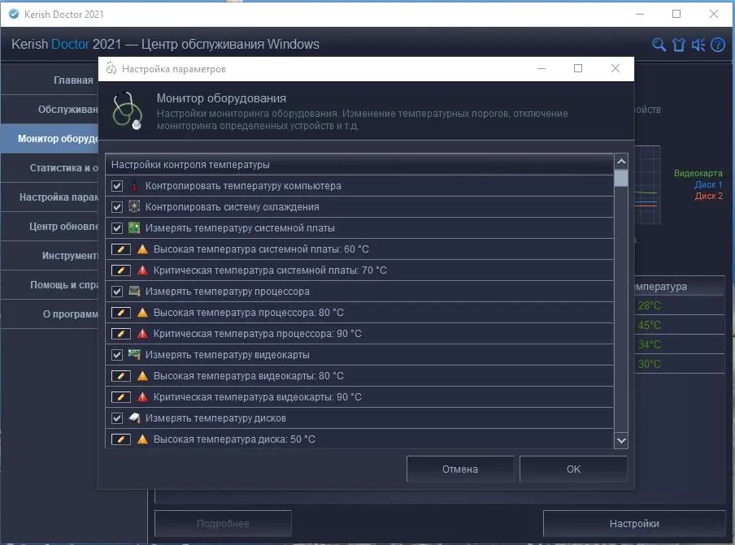735x545 pixels.
Task: Open Помощь и справка sidebar tab
Action: tap(50, 284)
